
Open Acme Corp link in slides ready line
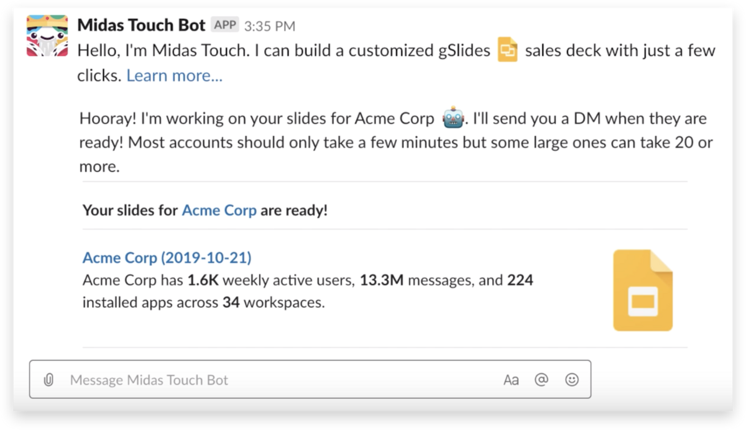(219, 211)
